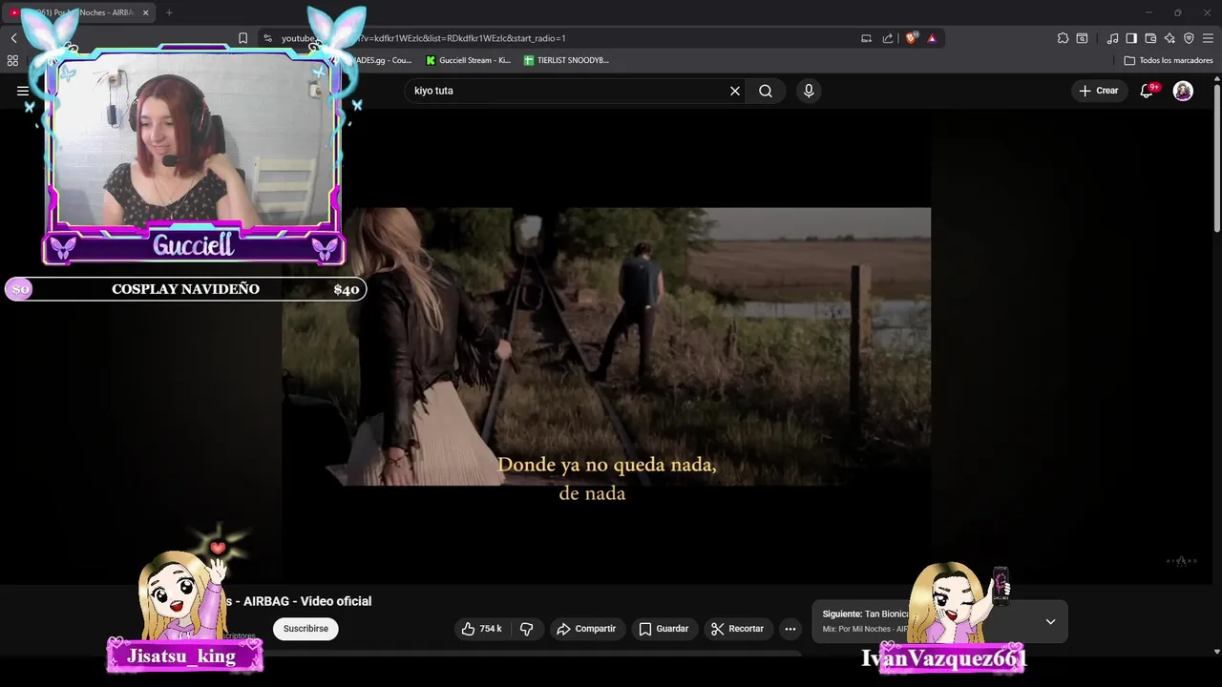Open the media playlist music note icon
Image resolution: width=1222 pixels, height=687 pixels.
click(x=1112, y=38)
